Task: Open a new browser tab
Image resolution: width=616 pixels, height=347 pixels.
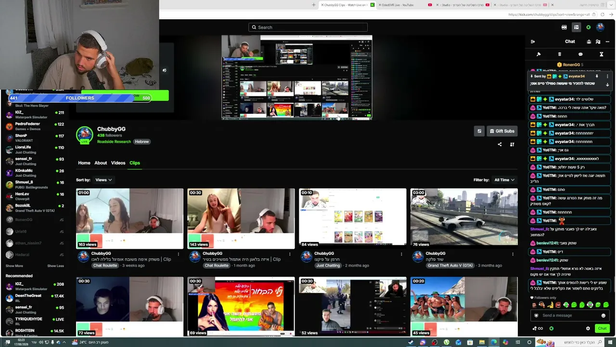Action: (314, 5)
